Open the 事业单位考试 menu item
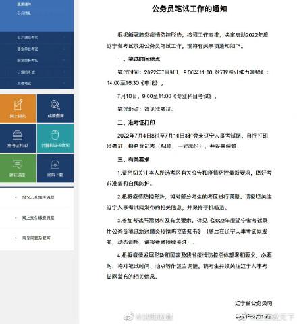Image resolution: width=297 pixels, height=324 pixels. (28, 49)
